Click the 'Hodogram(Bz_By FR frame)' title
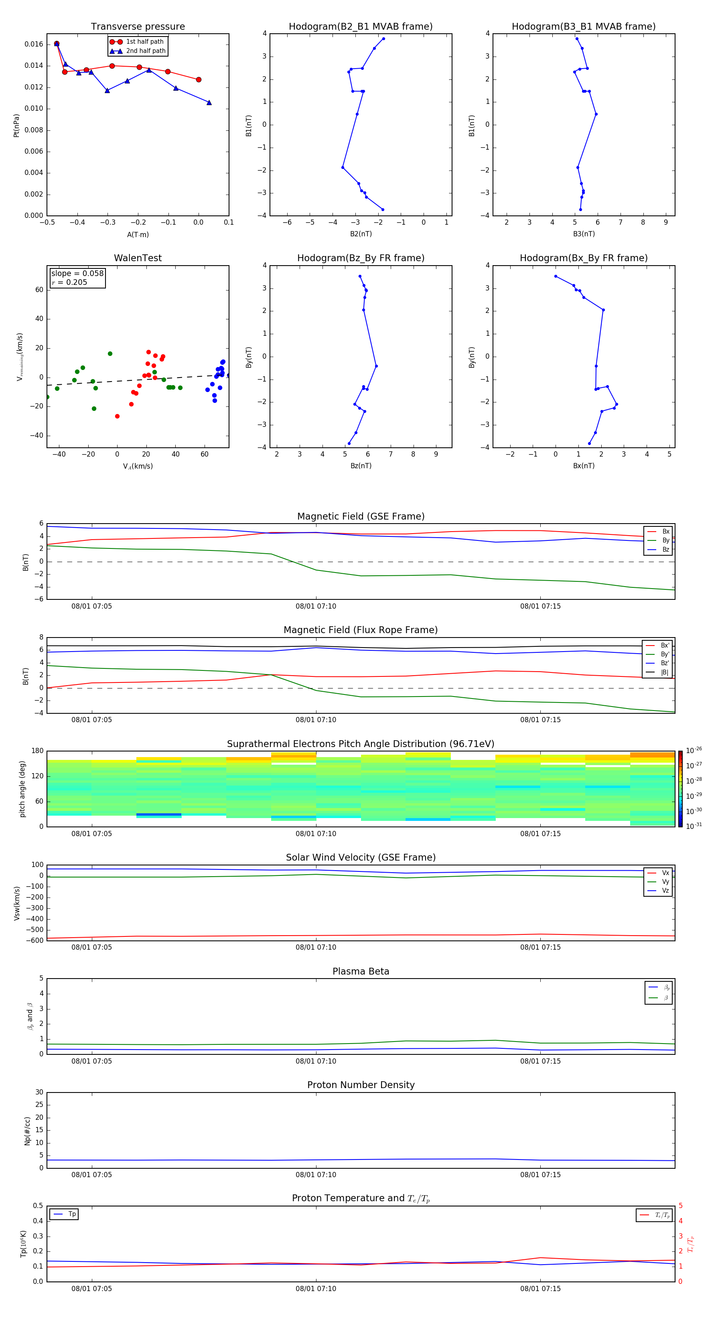 [x=361, y=258]
